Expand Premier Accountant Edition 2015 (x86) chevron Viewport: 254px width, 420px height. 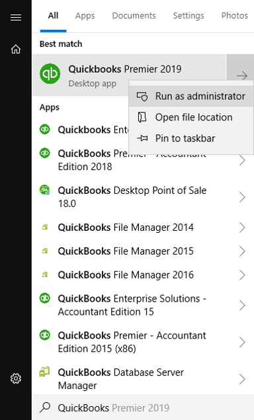242,342
